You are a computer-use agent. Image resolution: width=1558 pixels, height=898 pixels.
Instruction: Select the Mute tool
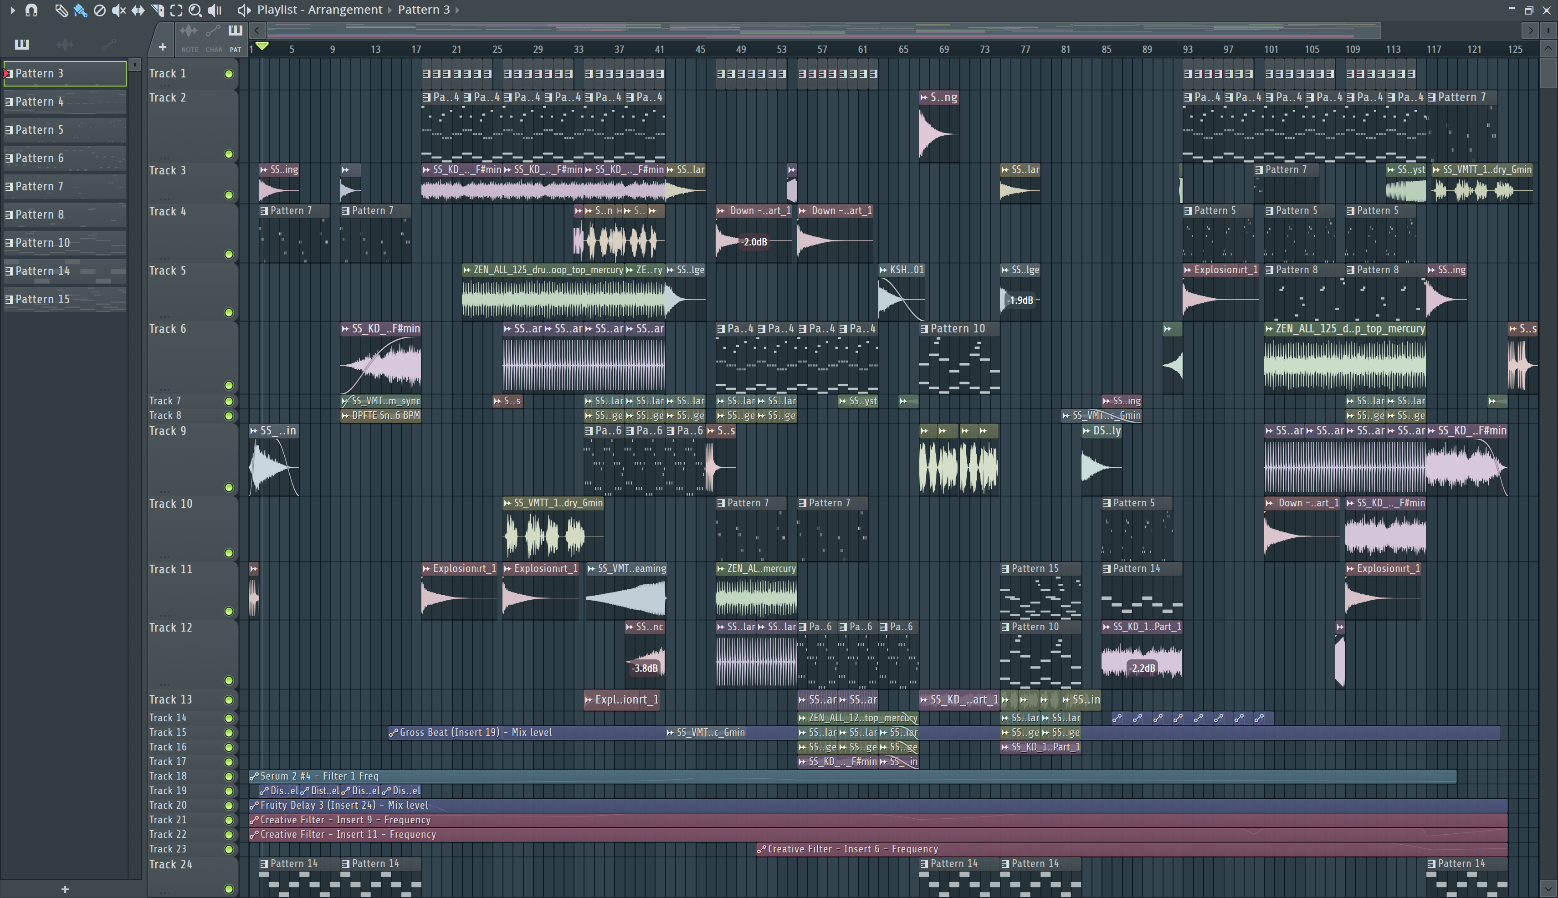pos(118,10)
